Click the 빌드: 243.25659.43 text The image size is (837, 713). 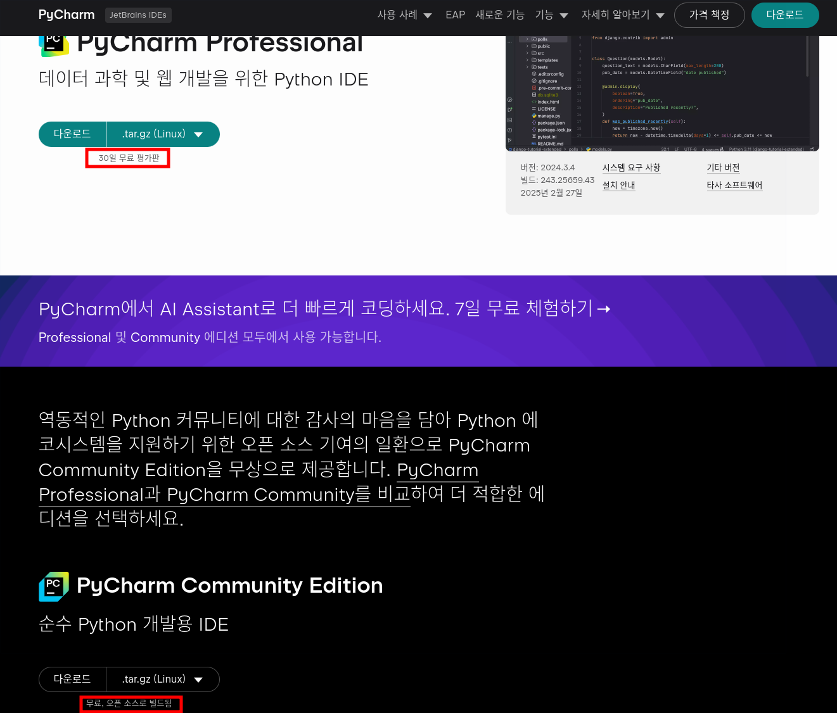coord(558,180)
